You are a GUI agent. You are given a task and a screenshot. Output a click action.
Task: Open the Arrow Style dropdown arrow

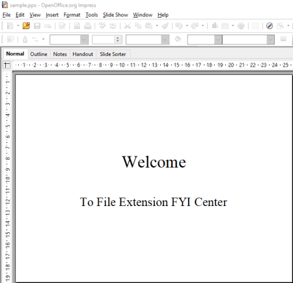pos(44,39)
